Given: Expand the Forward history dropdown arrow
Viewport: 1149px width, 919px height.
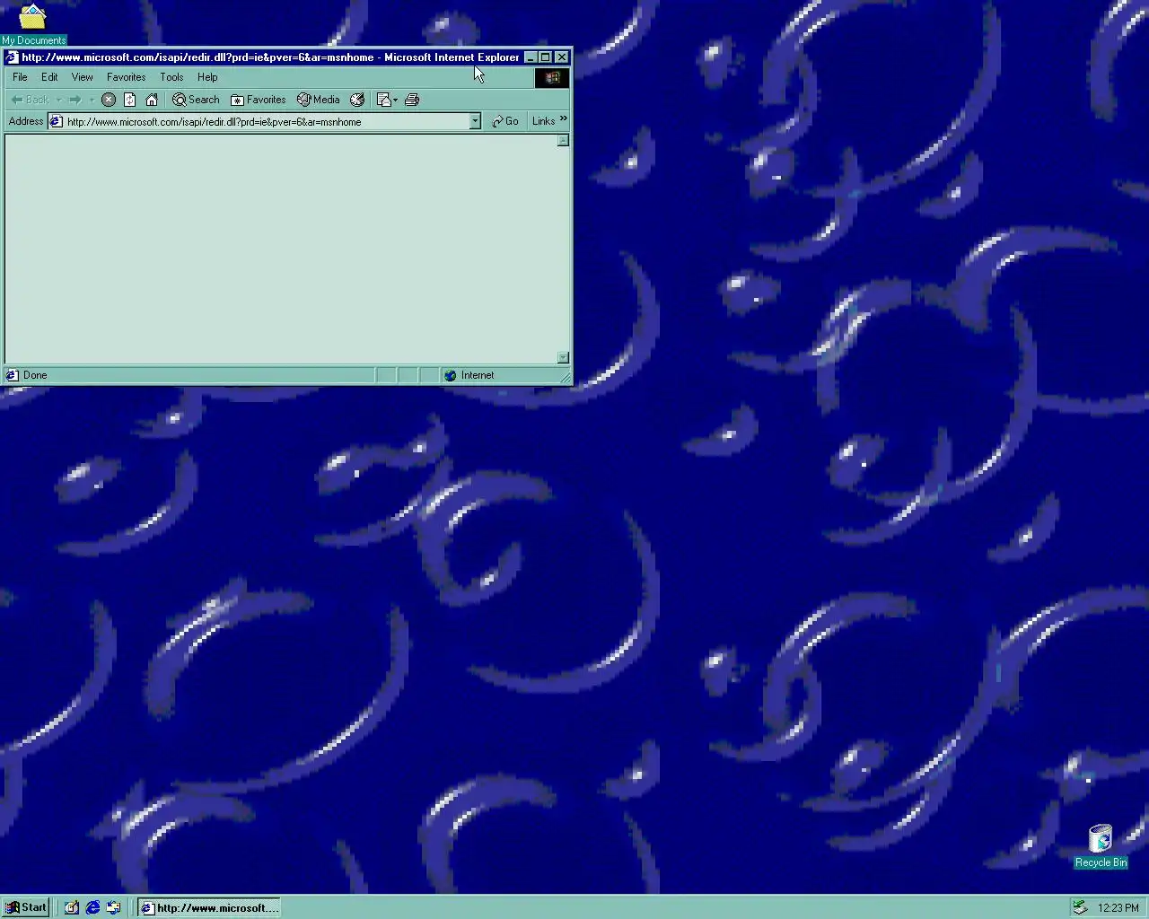Looking at the screenshot, I should [x=91, y=100].
